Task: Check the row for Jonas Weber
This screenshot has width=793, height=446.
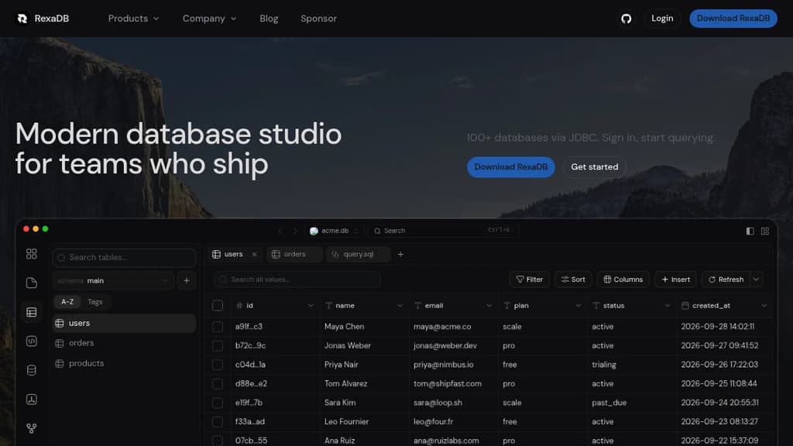Action: tap(218, 346)
